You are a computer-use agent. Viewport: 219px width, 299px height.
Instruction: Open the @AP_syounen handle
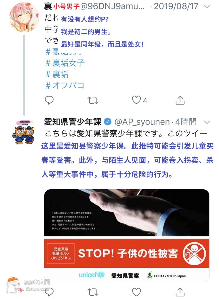pyautogui.click(x=142, y=122)
